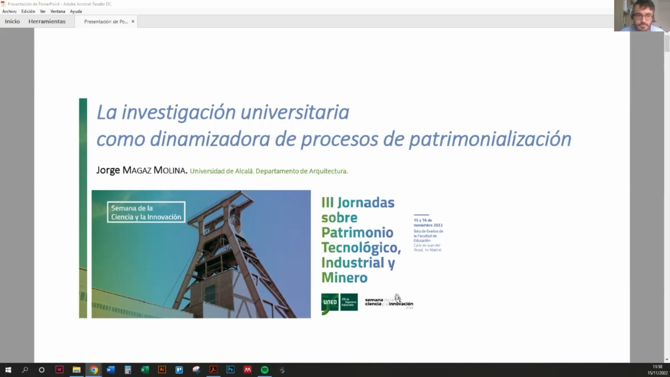This screenshot has height=377, width=670.
Task: Click the vertical scrollbar thumb
Action: click(x=667, y=44)
